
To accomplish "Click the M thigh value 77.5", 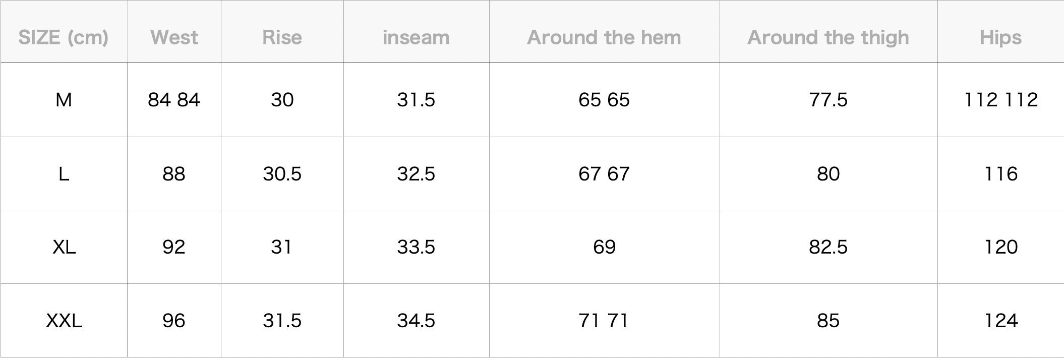I will coord(828,100).
